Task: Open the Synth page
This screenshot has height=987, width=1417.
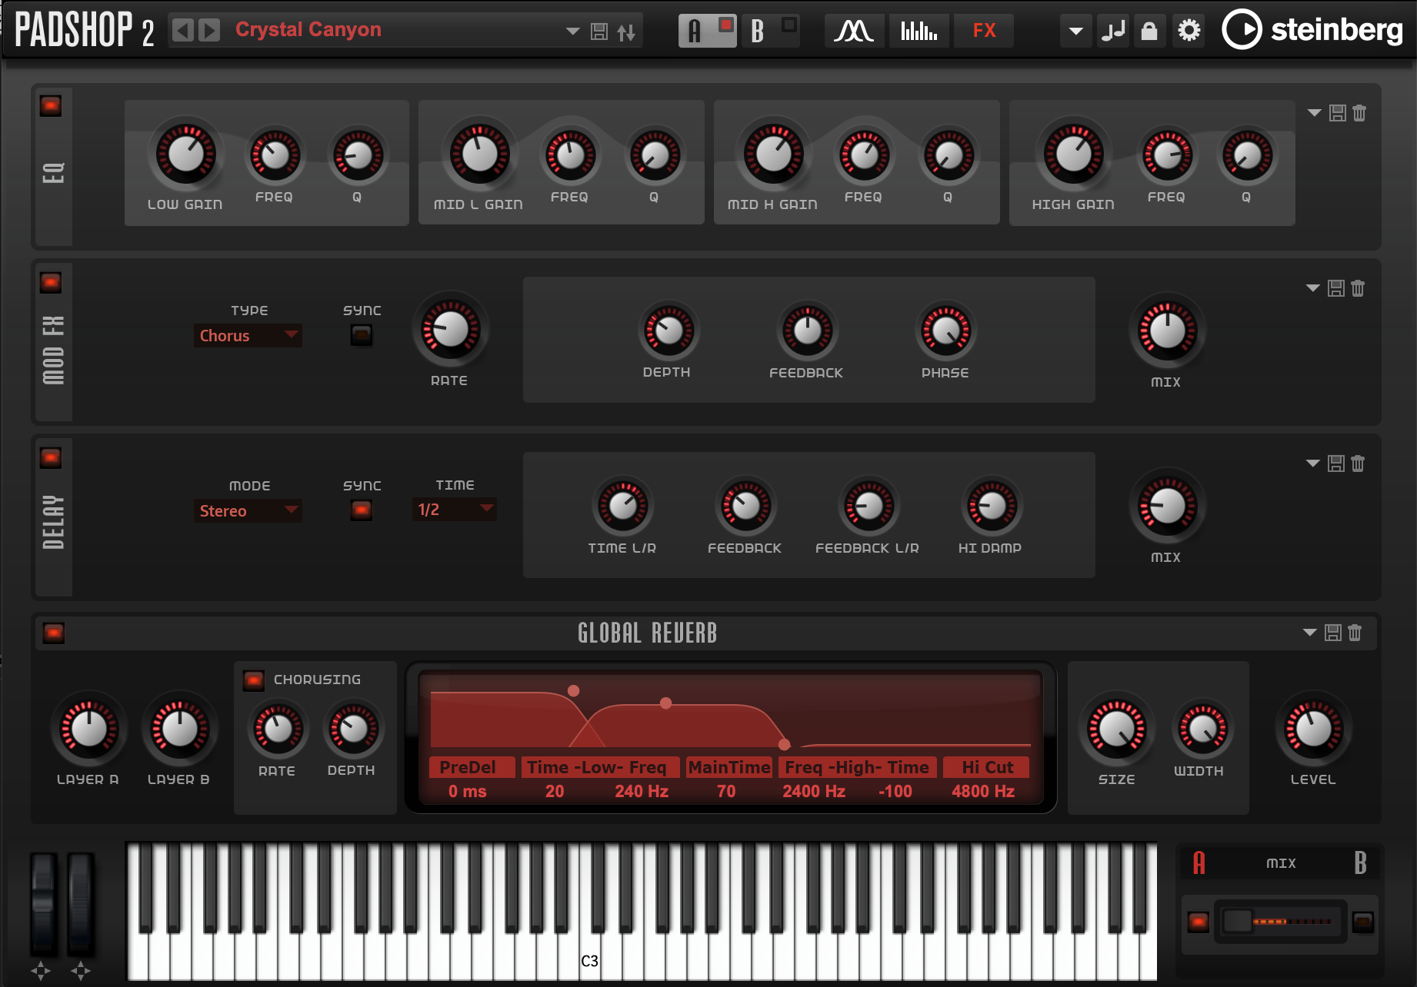Action: pyautogui.click(x=854, y=31)
